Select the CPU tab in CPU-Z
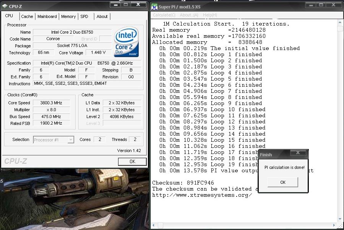 pyautogui.click(x=9, y=16)
